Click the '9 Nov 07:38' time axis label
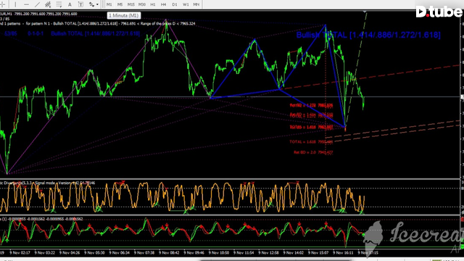This screenshot has width=464, height=261. click(144, 253)
